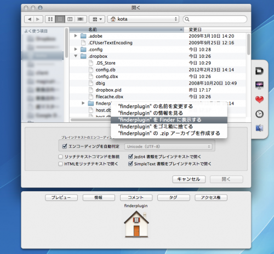Click the red heart favorites icon
The height and width of the screenshot is (254, 274).
tap(259, 99)
